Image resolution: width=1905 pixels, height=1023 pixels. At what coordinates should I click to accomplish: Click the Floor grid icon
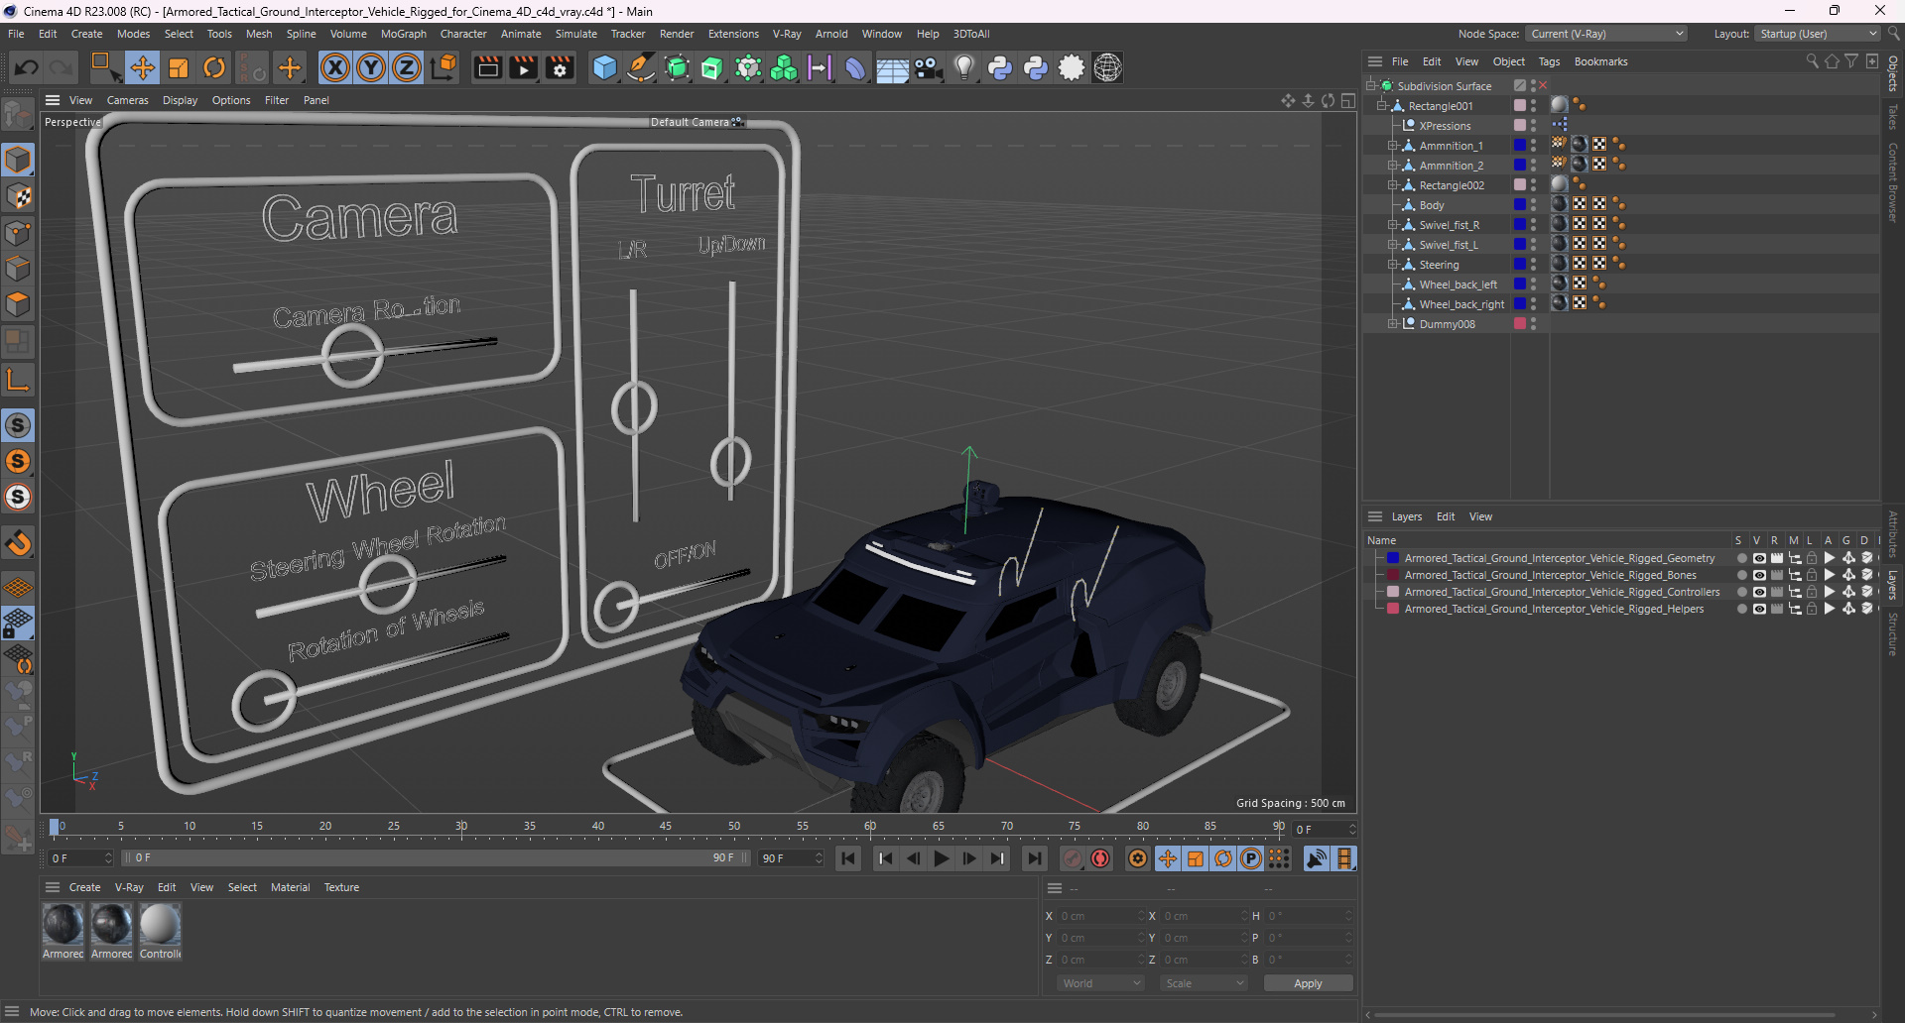click(x=892, y=67)
